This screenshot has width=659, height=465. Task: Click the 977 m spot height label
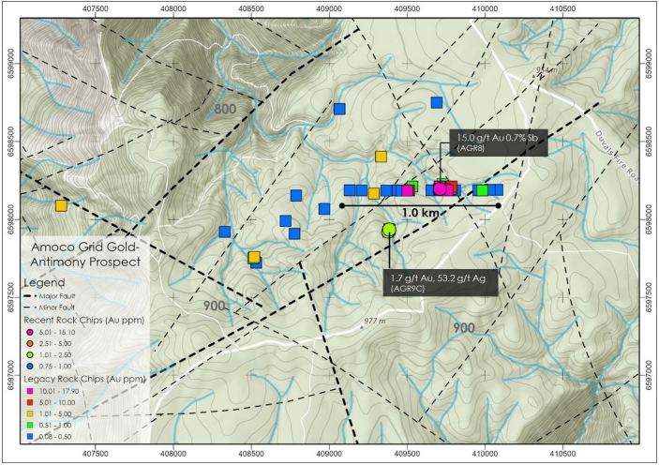[x=374, y=322]
